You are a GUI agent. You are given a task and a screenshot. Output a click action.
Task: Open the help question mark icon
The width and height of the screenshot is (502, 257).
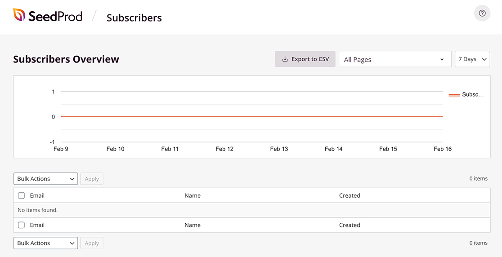[482, 13]
